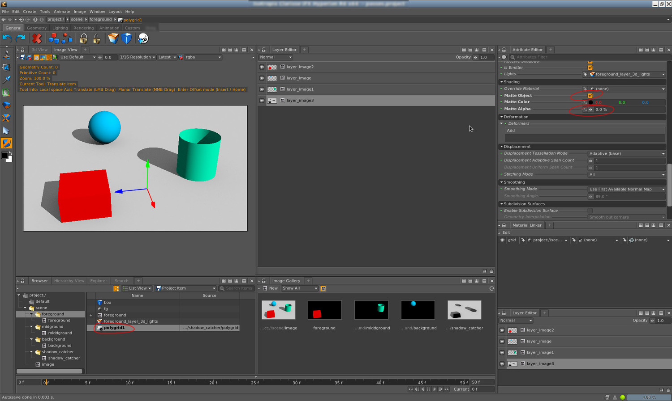Open the Use Default dropdown in Image View
The image size is (672, 401).
(x=78, y=57)
